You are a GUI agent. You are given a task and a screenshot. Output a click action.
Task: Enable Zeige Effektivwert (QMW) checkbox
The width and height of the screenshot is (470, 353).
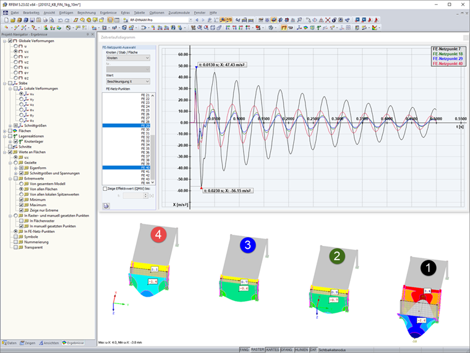105,189
